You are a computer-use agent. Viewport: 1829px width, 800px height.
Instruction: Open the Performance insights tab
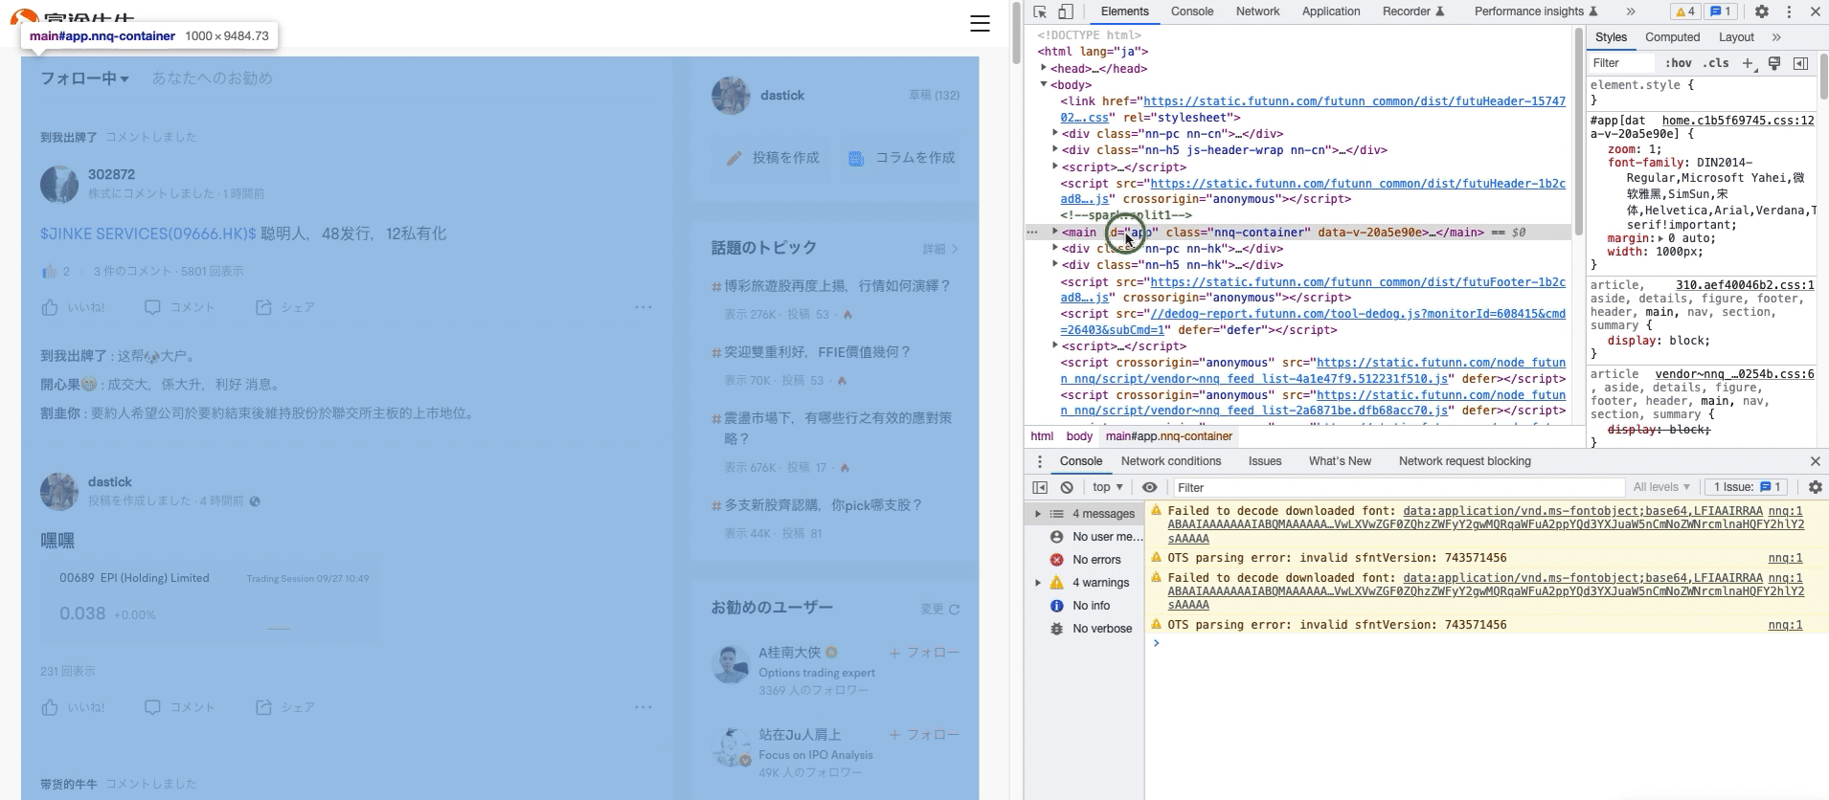[1536, 11]
